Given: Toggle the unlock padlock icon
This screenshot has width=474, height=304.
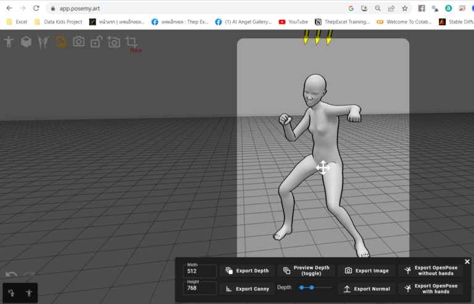Looking at the screenshot, I should click(x=96, y=42).
